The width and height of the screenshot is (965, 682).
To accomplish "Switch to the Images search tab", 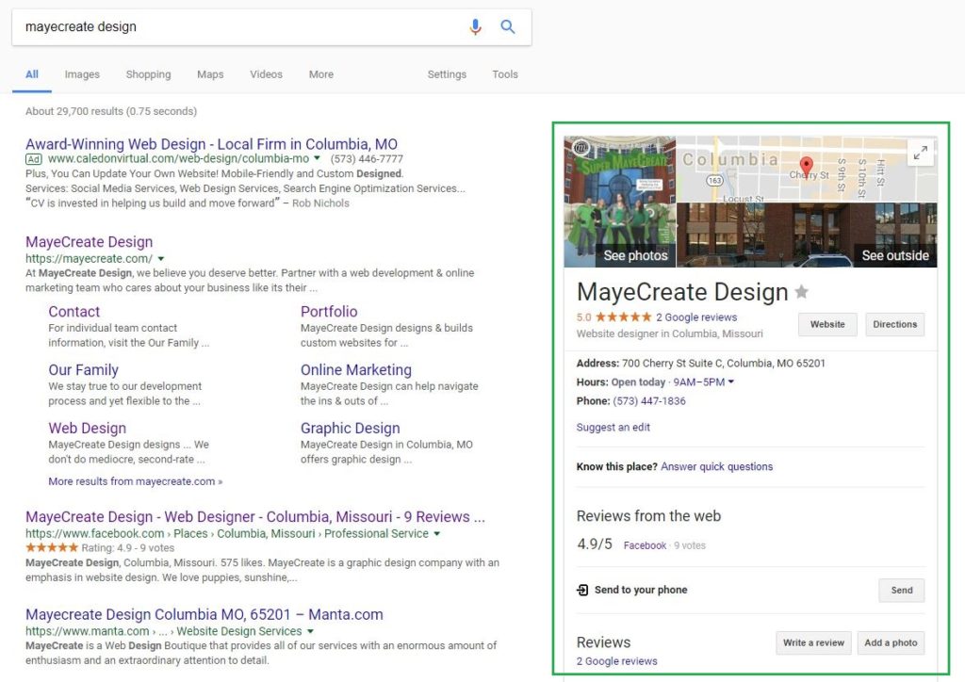I will pos(82,74).
